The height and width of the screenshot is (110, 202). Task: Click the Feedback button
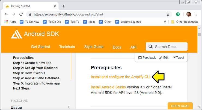click(x=147, y=58)
